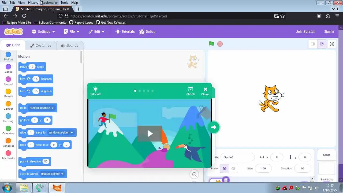
Task: Go to next tutorial step arrow
Action: (214, 127)
